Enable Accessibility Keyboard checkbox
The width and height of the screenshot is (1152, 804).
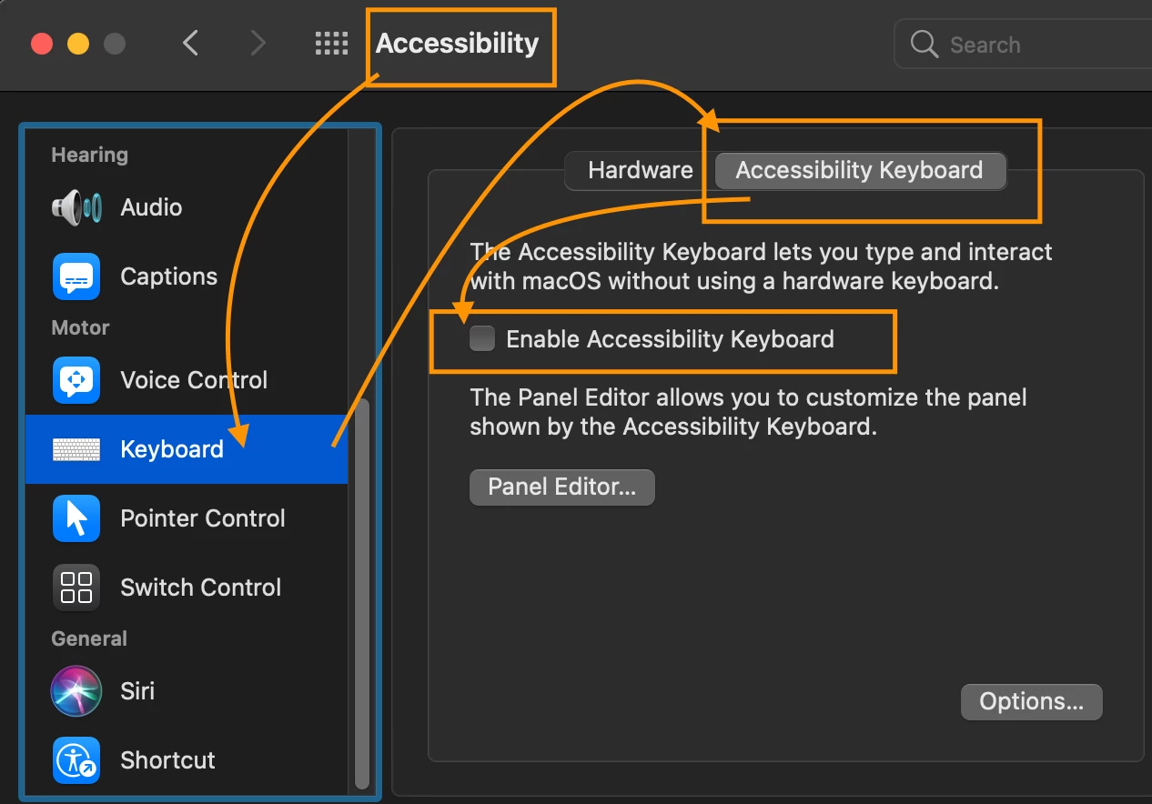tap(482, 339)
